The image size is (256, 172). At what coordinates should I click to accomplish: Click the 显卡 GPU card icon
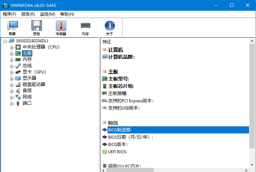(x=18, y=72)
